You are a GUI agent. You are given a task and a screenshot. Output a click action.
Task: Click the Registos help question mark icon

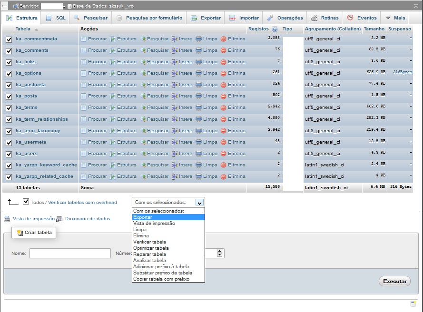[x=275, y=29]
